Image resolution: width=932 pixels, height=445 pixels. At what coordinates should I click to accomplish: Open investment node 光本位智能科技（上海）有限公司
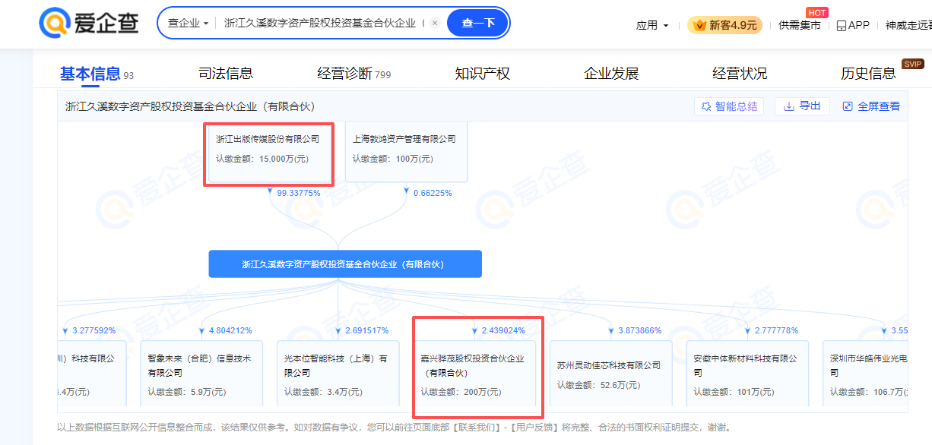338,372
